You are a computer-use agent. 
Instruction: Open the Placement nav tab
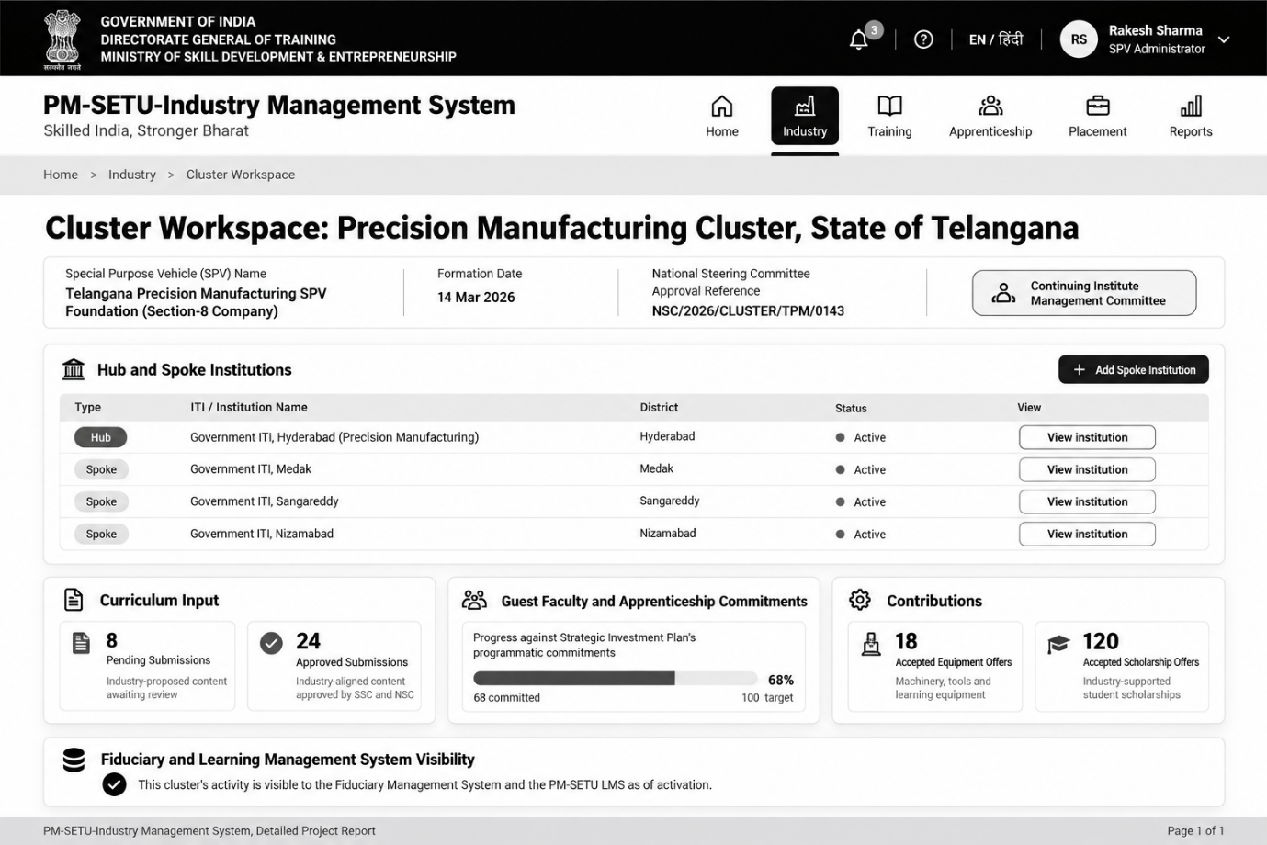pos(1097,117)
